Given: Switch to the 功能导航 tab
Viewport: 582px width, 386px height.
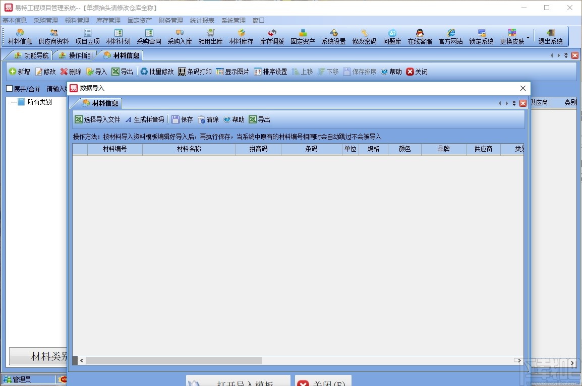Looking at the screenshot, I should (x=31, y=55).
